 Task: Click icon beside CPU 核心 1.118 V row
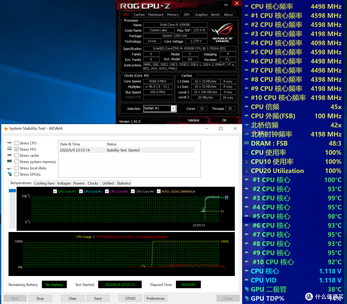(246, 271)
